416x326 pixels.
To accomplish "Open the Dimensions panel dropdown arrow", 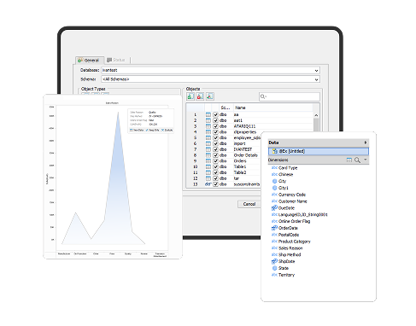I will tap(366, 160).
